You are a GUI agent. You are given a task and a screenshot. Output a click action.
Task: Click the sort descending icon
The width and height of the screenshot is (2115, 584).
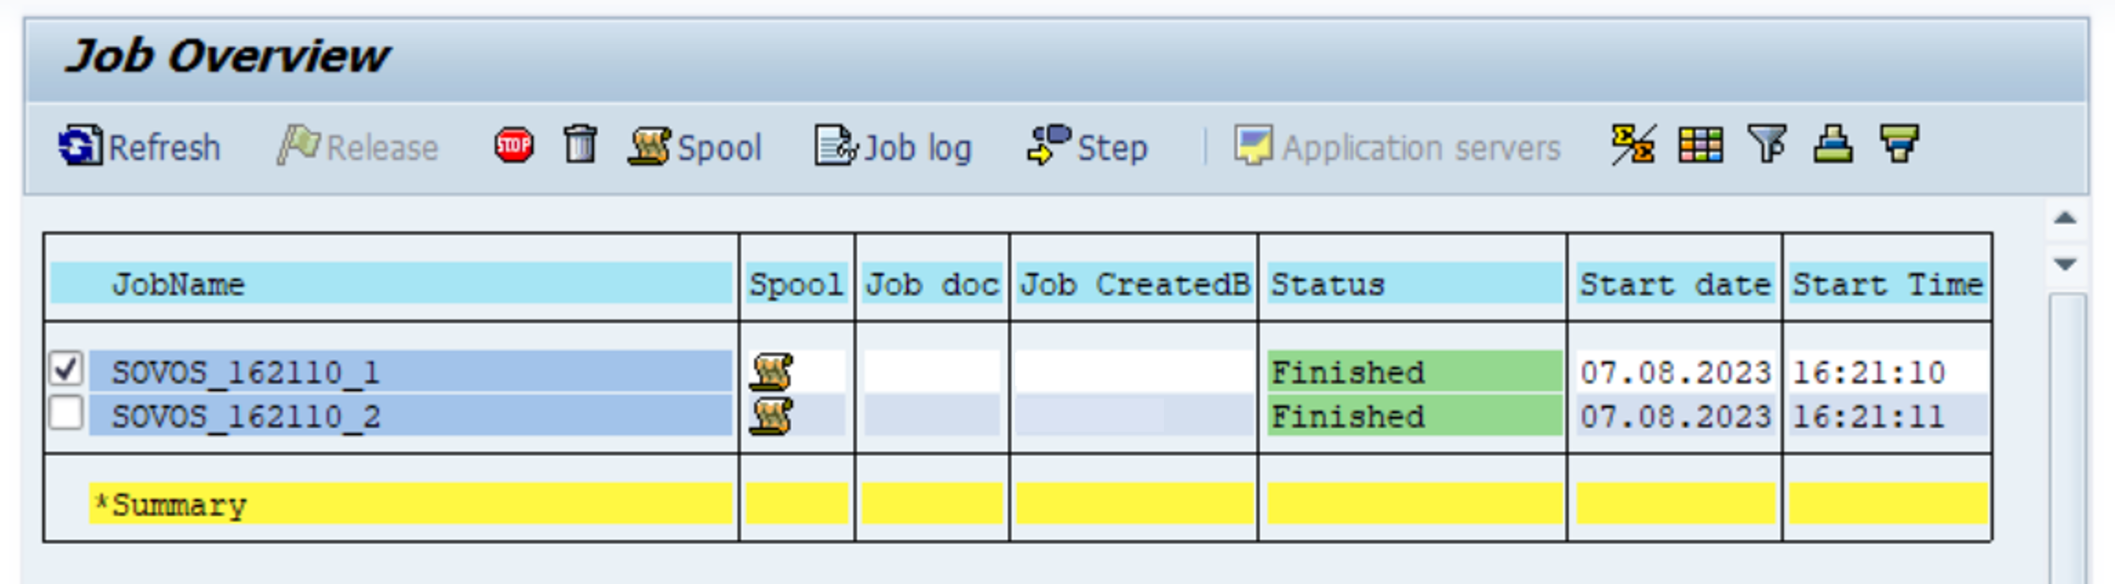coord(1899,145)
